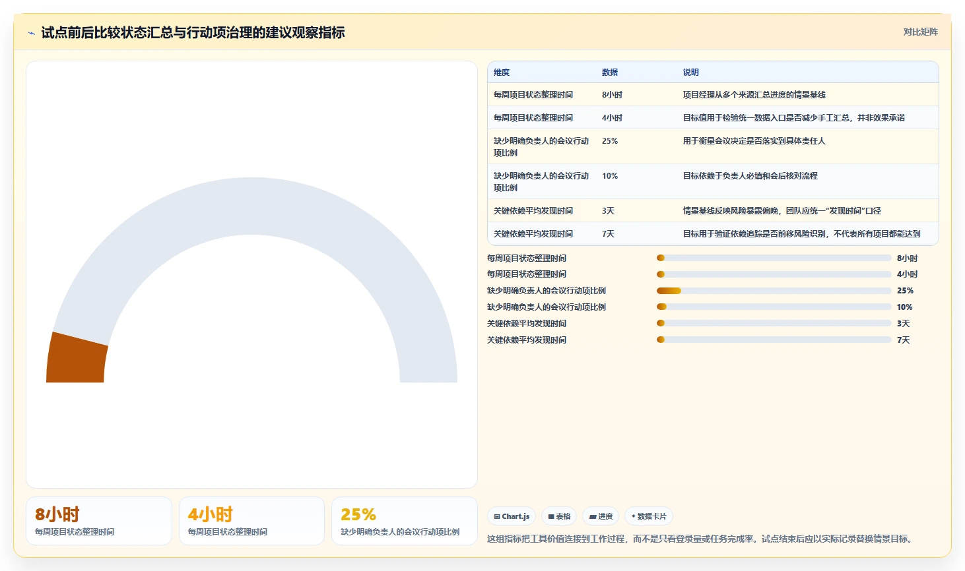
Task: Select the description starting 目标用于验证依赖追踪
Action: click(x=801, y=234)
